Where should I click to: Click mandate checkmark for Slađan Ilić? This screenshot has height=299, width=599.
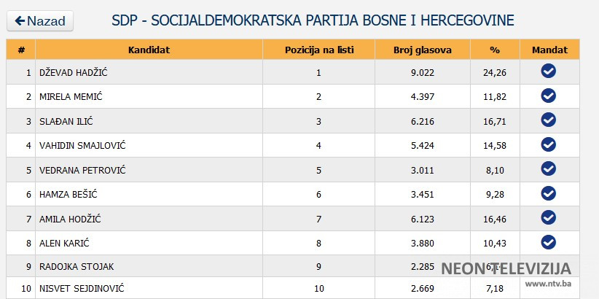[x=549, y=120]
